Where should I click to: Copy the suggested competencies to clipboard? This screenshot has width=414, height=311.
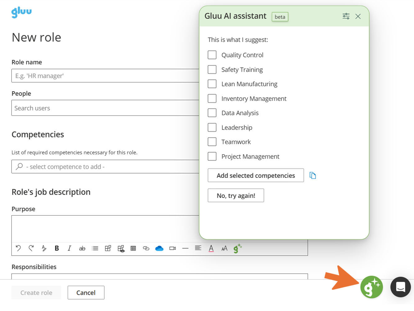tap(313, 175)
